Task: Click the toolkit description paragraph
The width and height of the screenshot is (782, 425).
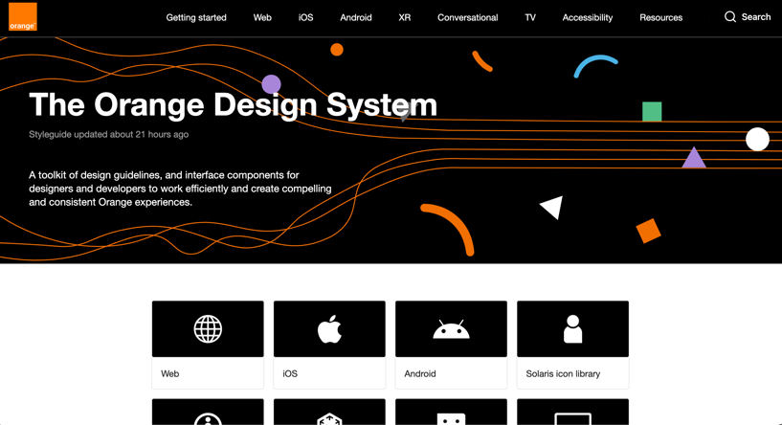Action: coord(180,189)
